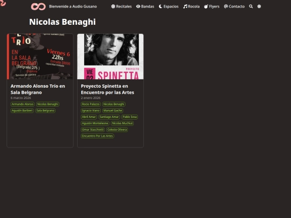The height and width of the screenshot is (218, 291).
Task: Select the Omar Stacchiotti tag
Action: coord(93,130)
